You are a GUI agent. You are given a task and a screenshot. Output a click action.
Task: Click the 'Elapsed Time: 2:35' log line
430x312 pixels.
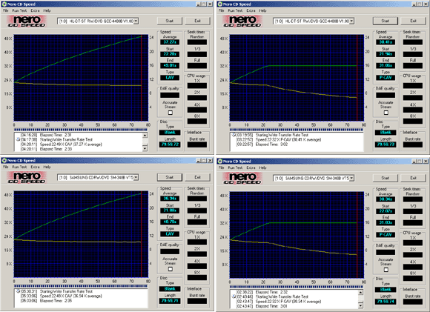pos(56,301)
